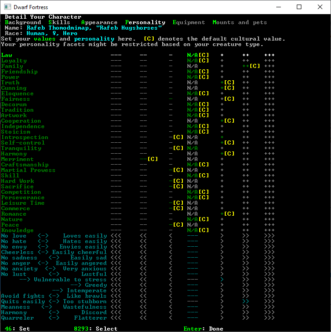This screenshot has width=331, height=332.
Task: Click the Dwarf Fortress title bar icon
Action: [7, 7]
